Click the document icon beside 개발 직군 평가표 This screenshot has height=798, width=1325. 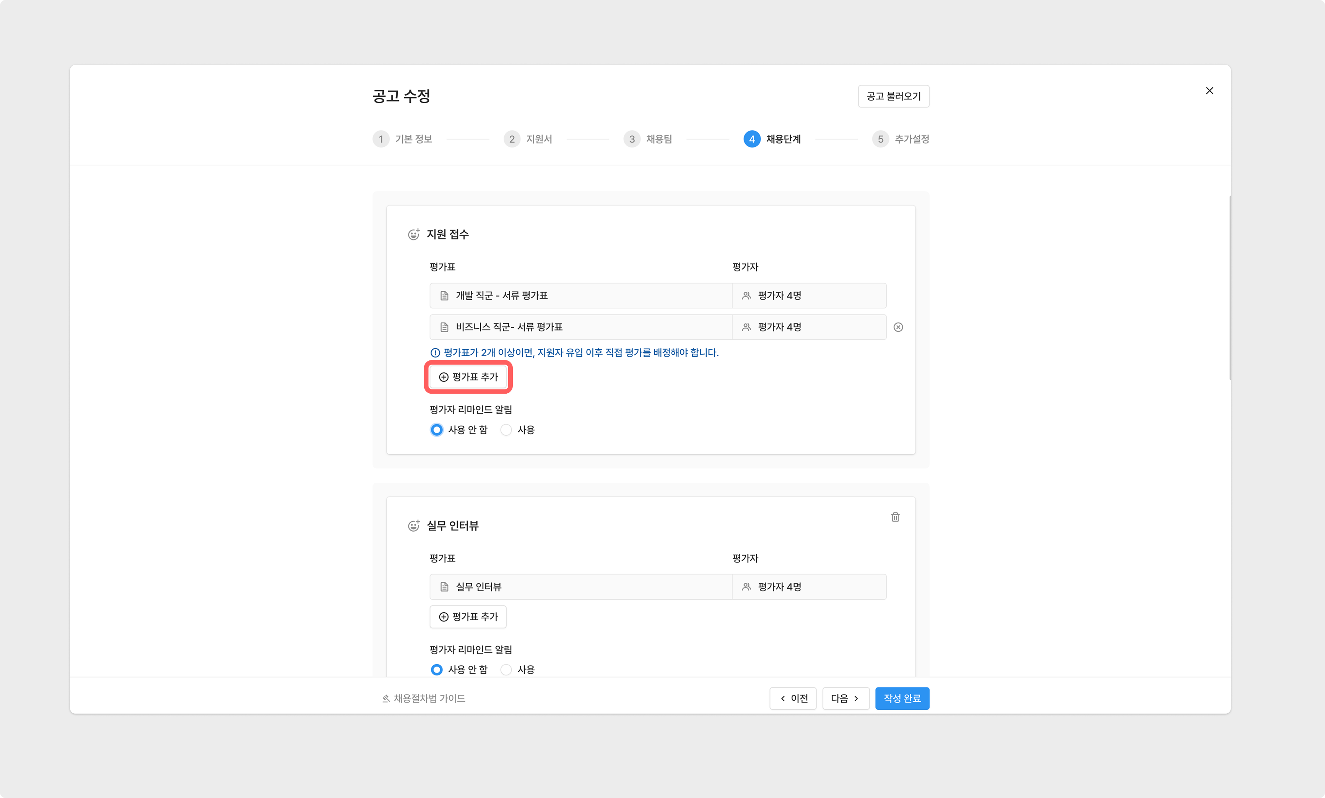(444, 295)
